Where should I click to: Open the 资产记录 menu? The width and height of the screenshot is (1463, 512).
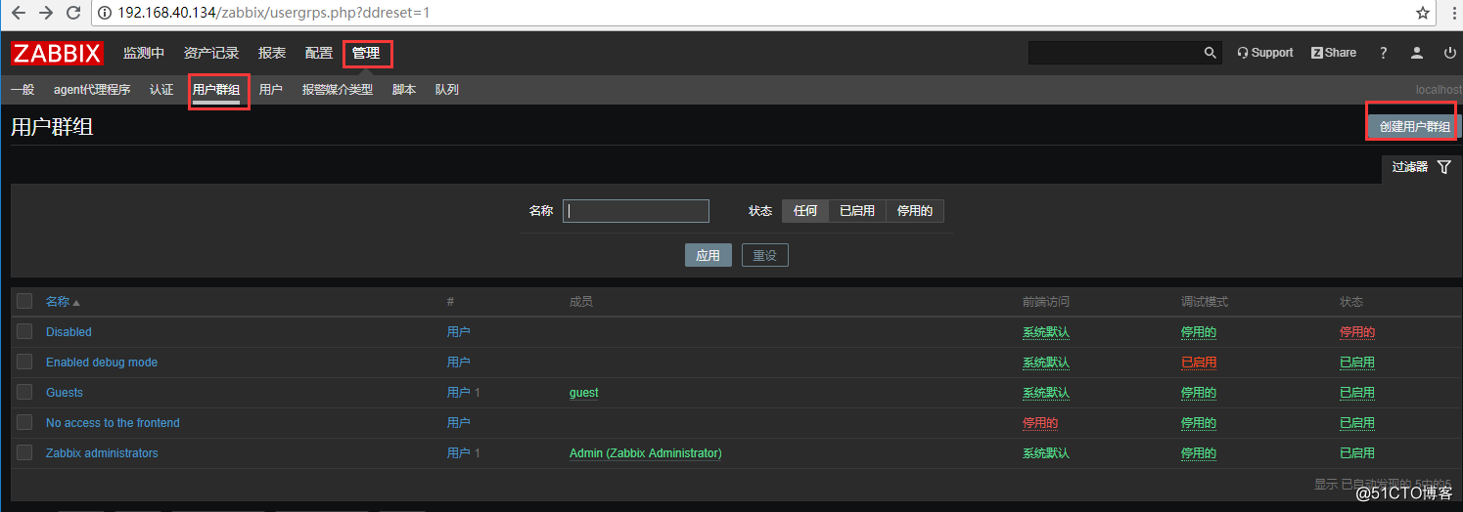[x=211, y=53]
